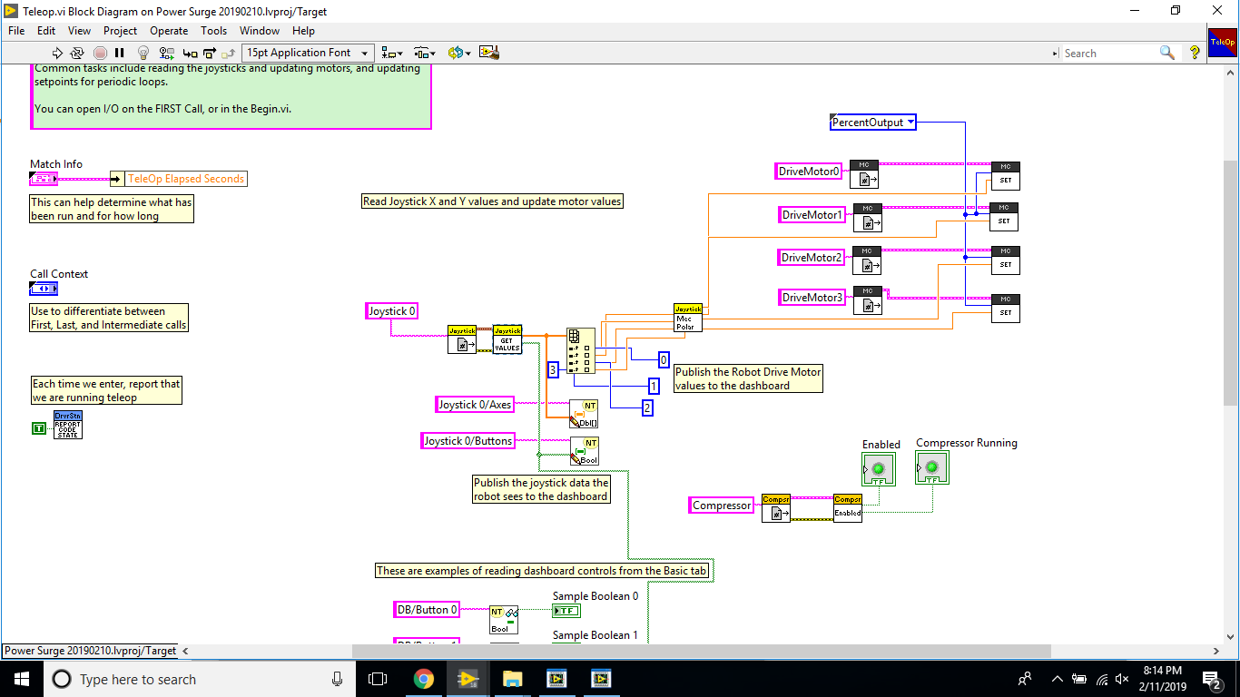
Task: Start Run Continuously from the toolbar
Action: (77, 53)
